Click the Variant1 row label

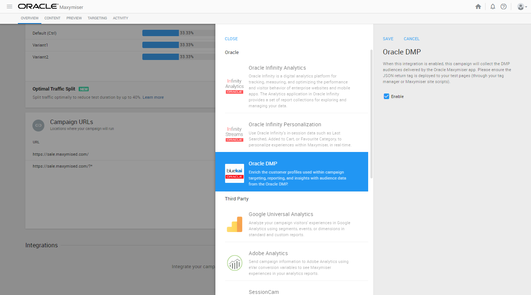40,45
